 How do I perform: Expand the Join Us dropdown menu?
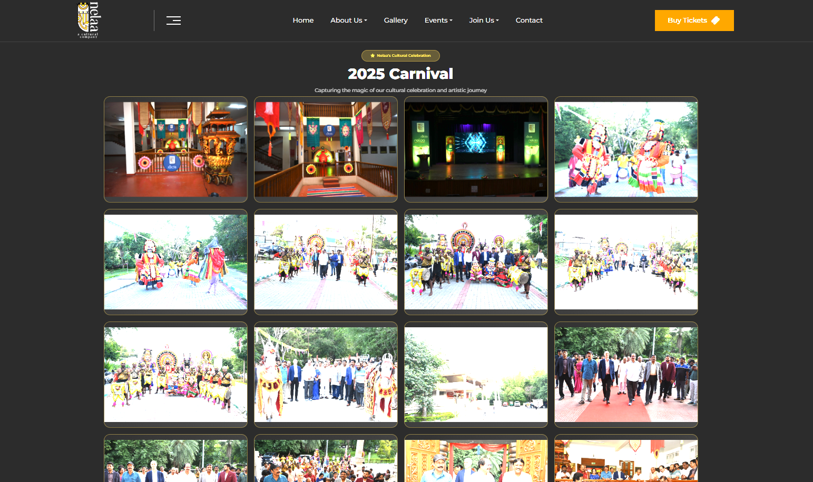tap(484, 21)
